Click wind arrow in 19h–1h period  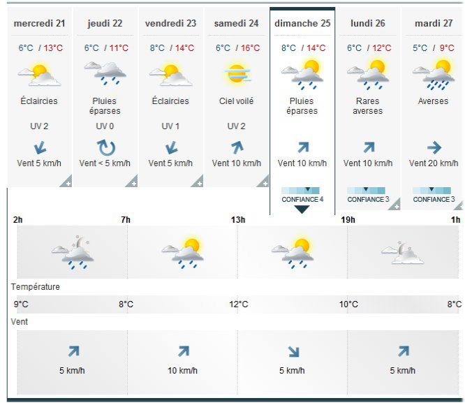tap(404, 351)
